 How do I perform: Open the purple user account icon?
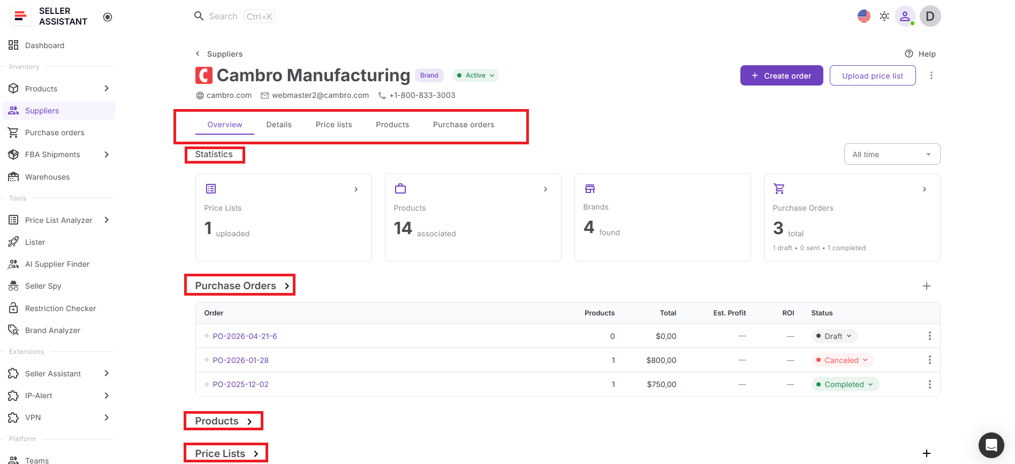(x=905, y=16)
